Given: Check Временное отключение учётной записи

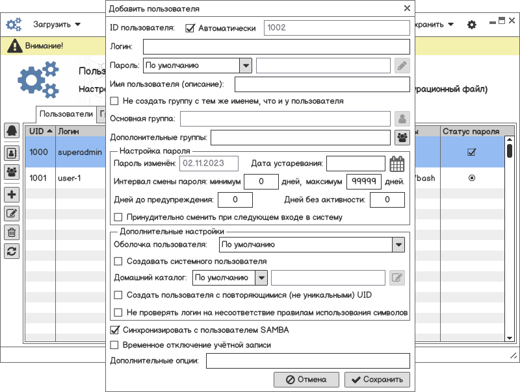Looking at the screenshot, I should [x=114, y=345].
